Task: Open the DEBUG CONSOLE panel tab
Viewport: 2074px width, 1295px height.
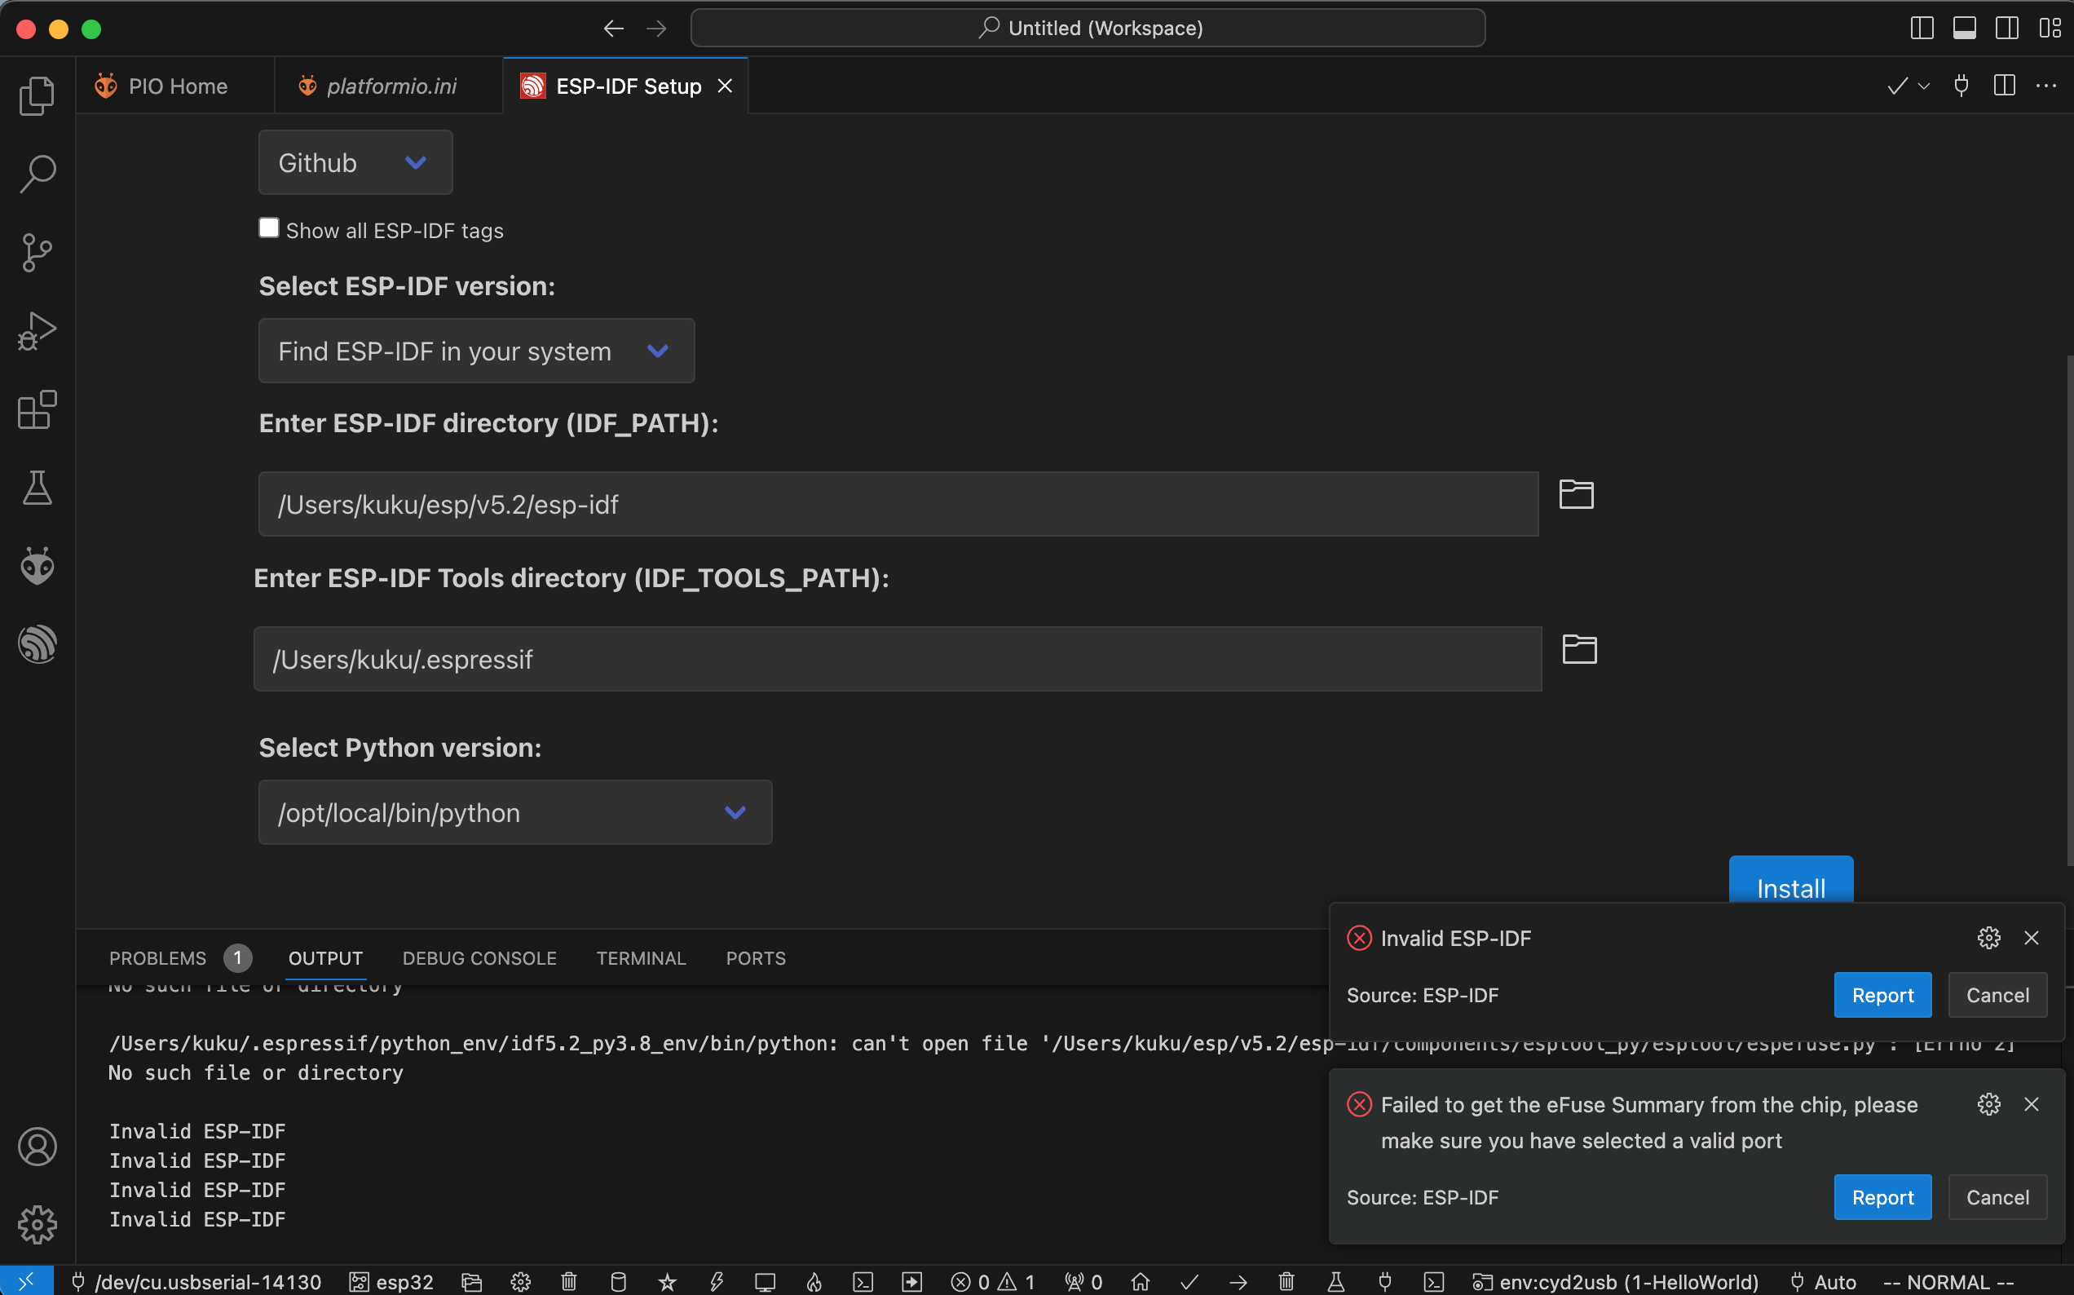Action: point(479,957)
